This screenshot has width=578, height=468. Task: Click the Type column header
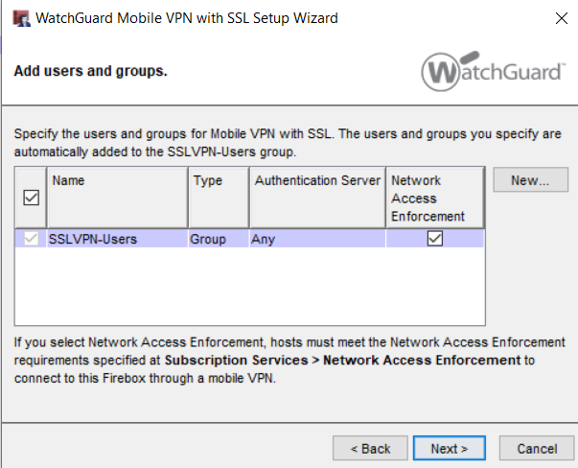219,198
